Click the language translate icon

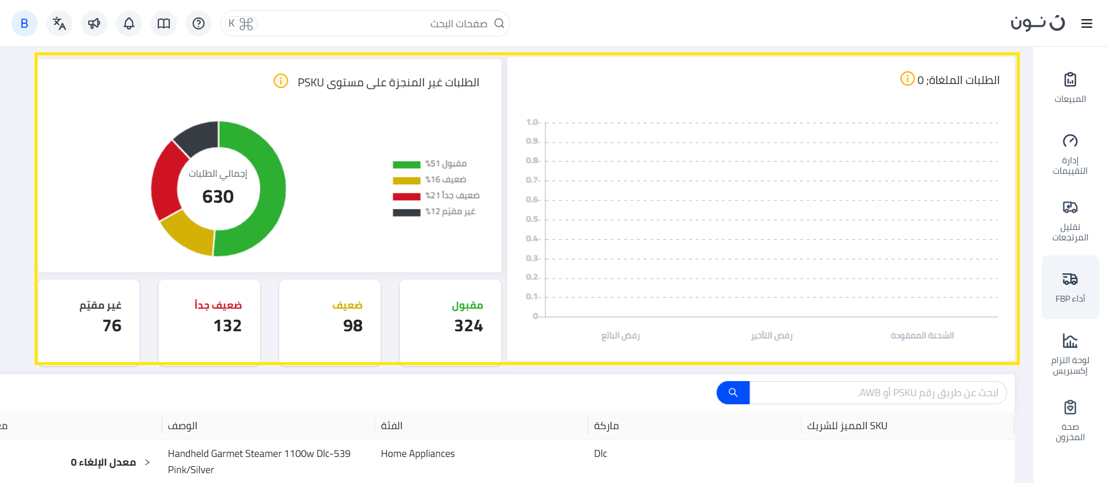pyautogui.click(x=59, y=24)
